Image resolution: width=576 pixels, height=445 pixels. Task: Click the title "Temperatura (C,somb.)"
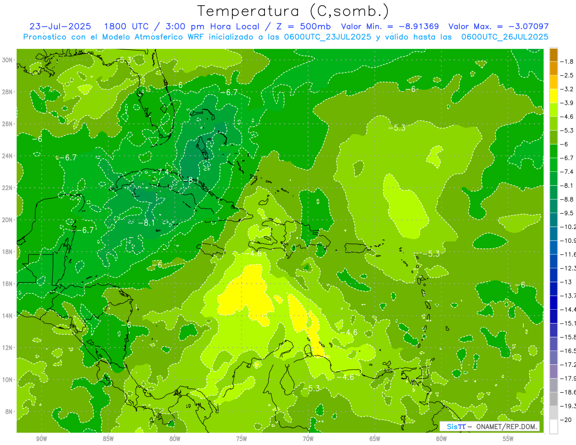[x=293, y=11]
